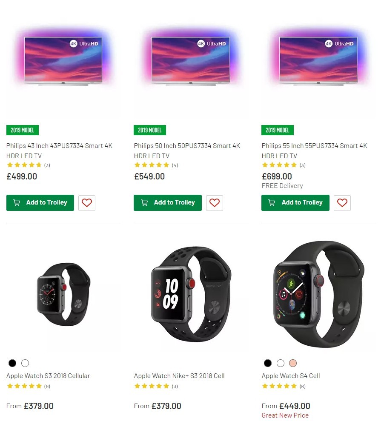The height and width of the screenshot is (421, 384).
Task: Select the pink color swatch for Apple Watch S4
Action: (x=293, y=363)
